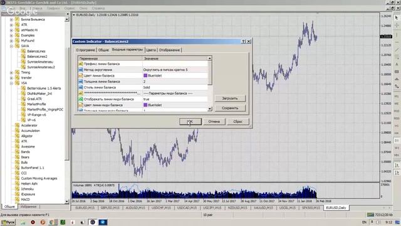
Task: Switch to the XAUUSD,M15 chart tab
Action: click(x=263, y=208)
